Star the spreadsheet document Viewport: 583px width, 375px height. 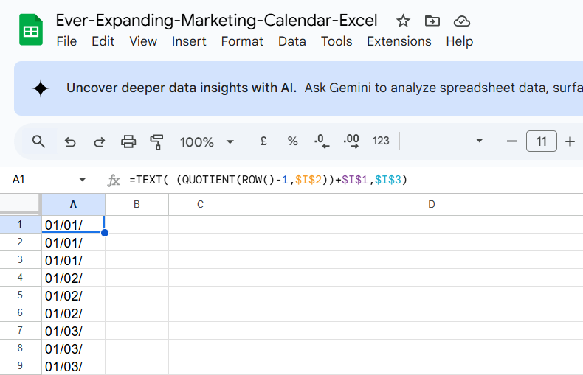point(403,21)
